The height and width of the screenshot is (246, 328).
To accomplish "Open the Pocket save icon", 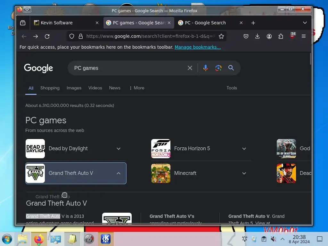I will pyautogui.click(x=246, y=37).
